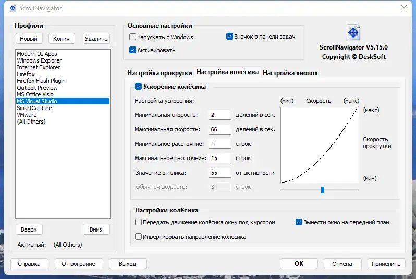Click the acceleration curve slider handle
The image size is (416, 279).
323,190
